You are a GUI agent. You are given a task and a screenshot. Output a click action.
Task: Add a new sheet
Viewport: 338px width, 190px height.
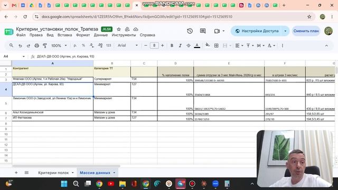[16, 173]
